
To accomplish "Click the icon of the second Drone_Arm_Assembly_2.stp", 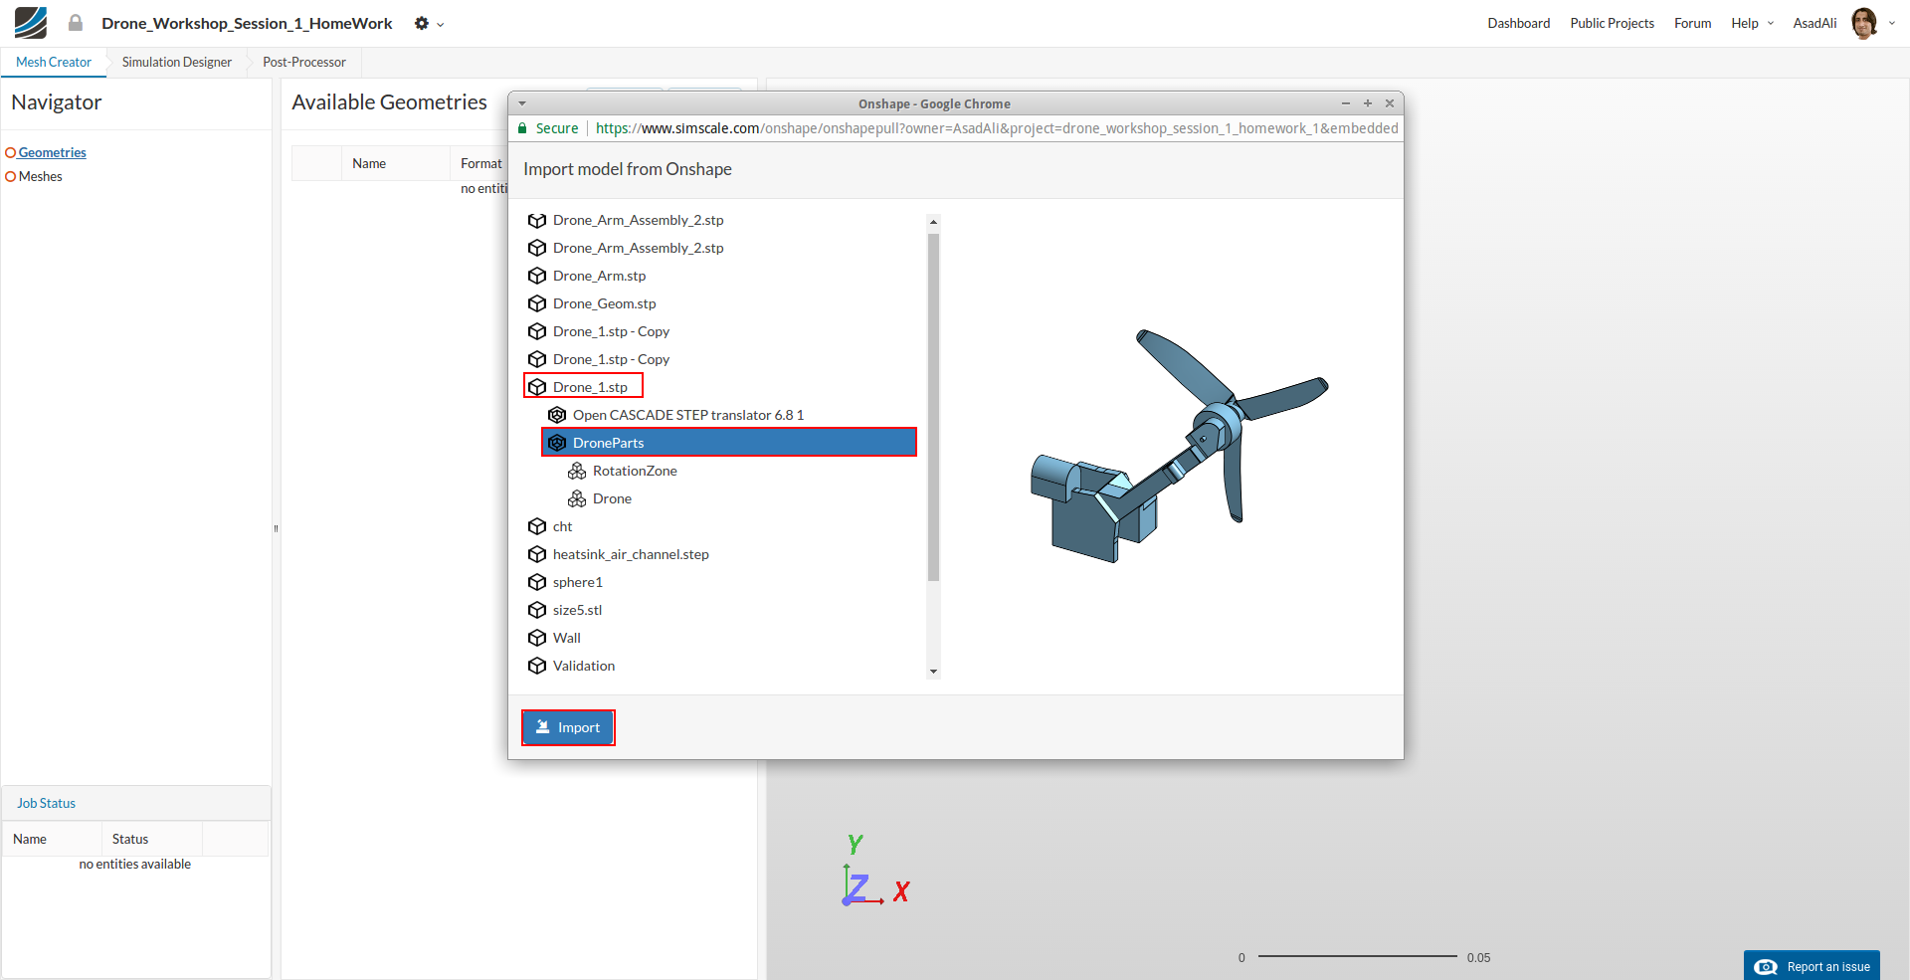I will click(x=537, y=248).
